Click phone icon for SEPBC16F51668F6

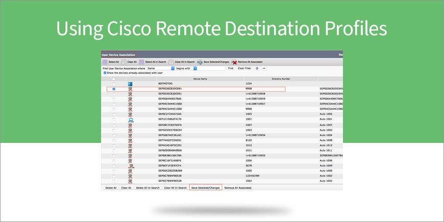tap(130, 161)
